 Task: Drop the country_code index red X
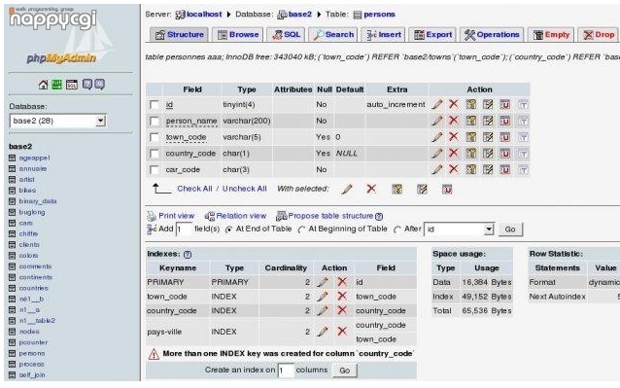coord(342,310)
